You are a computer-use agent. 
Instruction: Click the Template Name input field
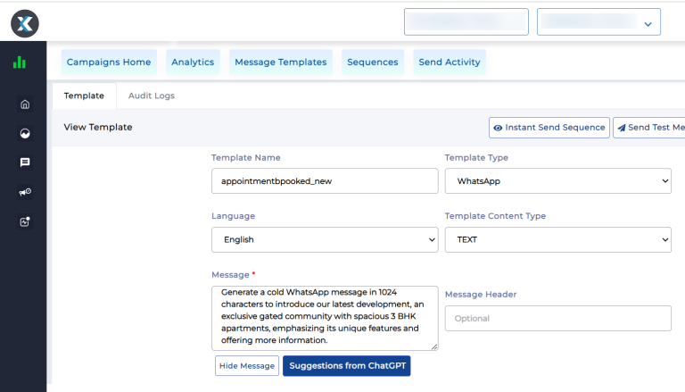325,180
